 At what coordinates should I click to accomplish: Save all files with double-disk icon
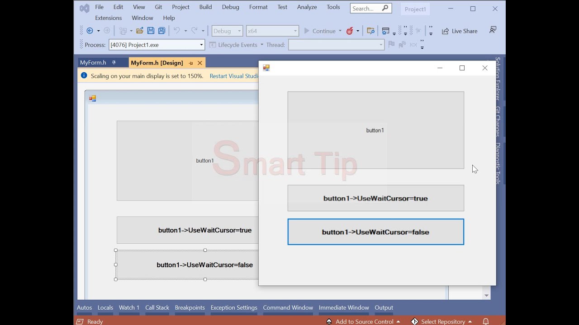pos(161,31)
